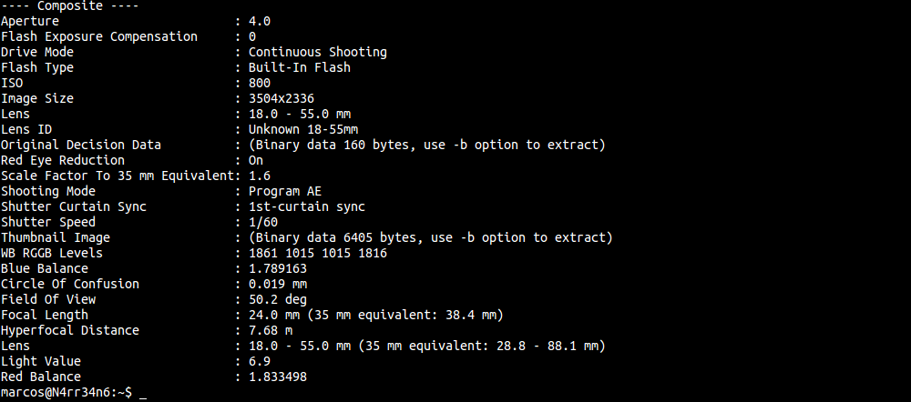The image size is (911, 402).
Task: Click the Program AE shooting mode value
Action: point(285,191)
